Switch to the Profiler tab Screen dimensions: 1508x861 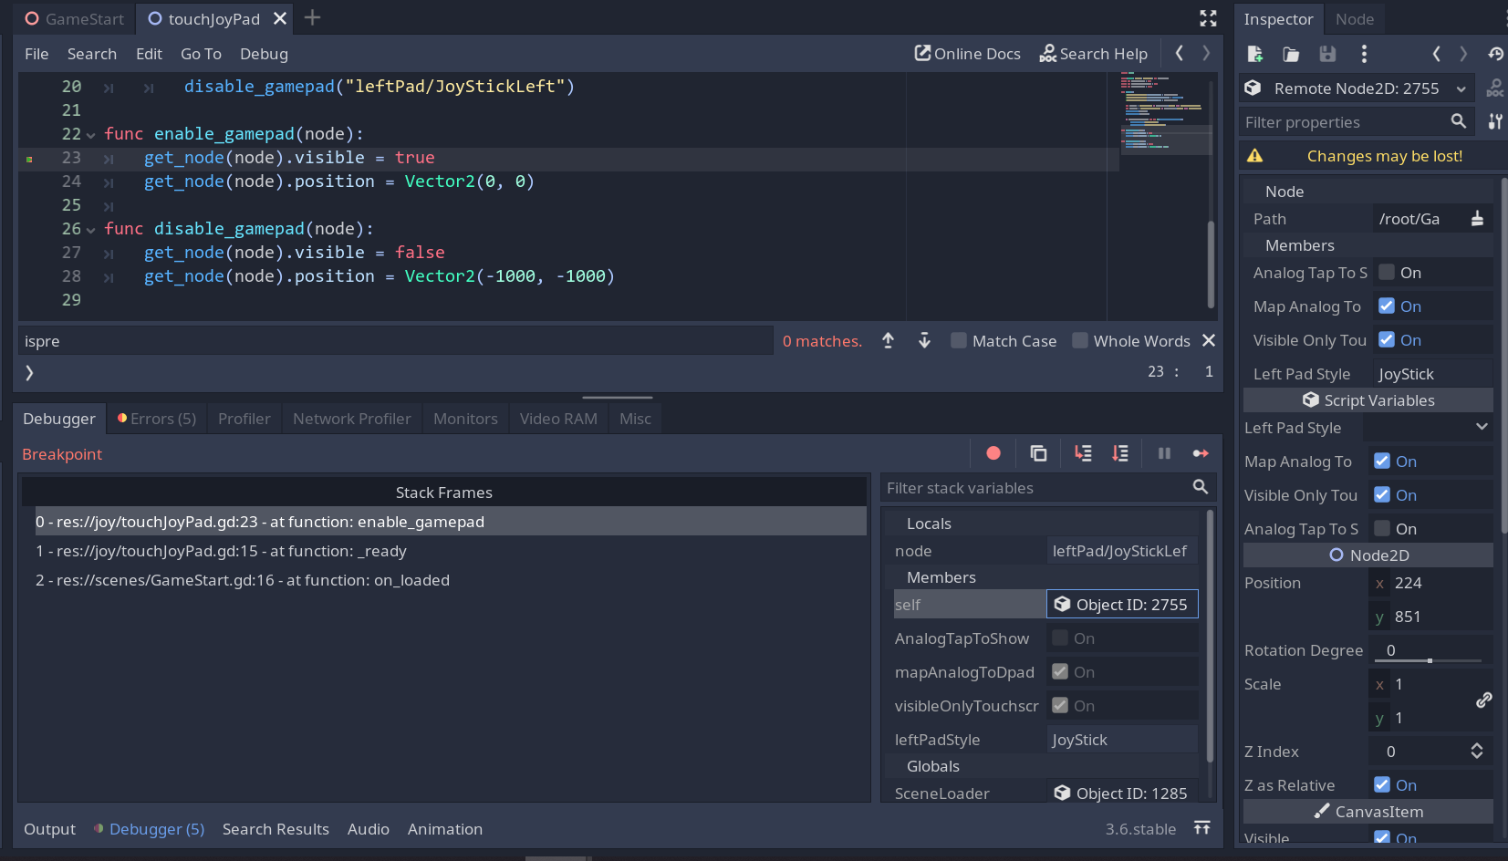tap(244, 419)
